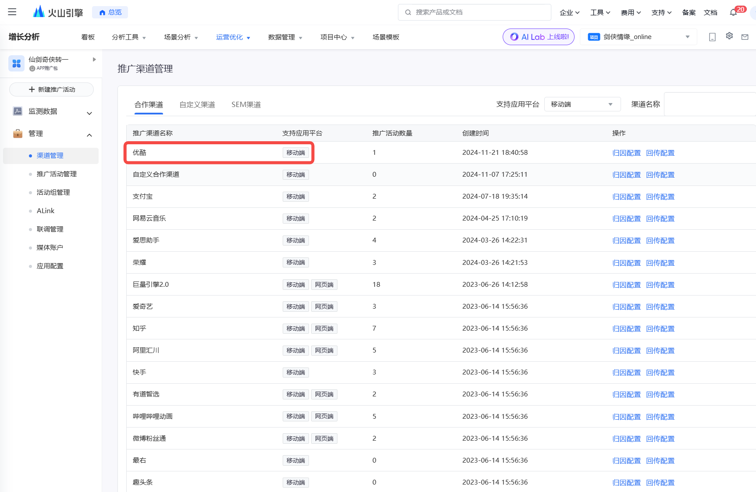Expand the 项目中心 menu
This screenshot has height=492, width=756.
337,37
